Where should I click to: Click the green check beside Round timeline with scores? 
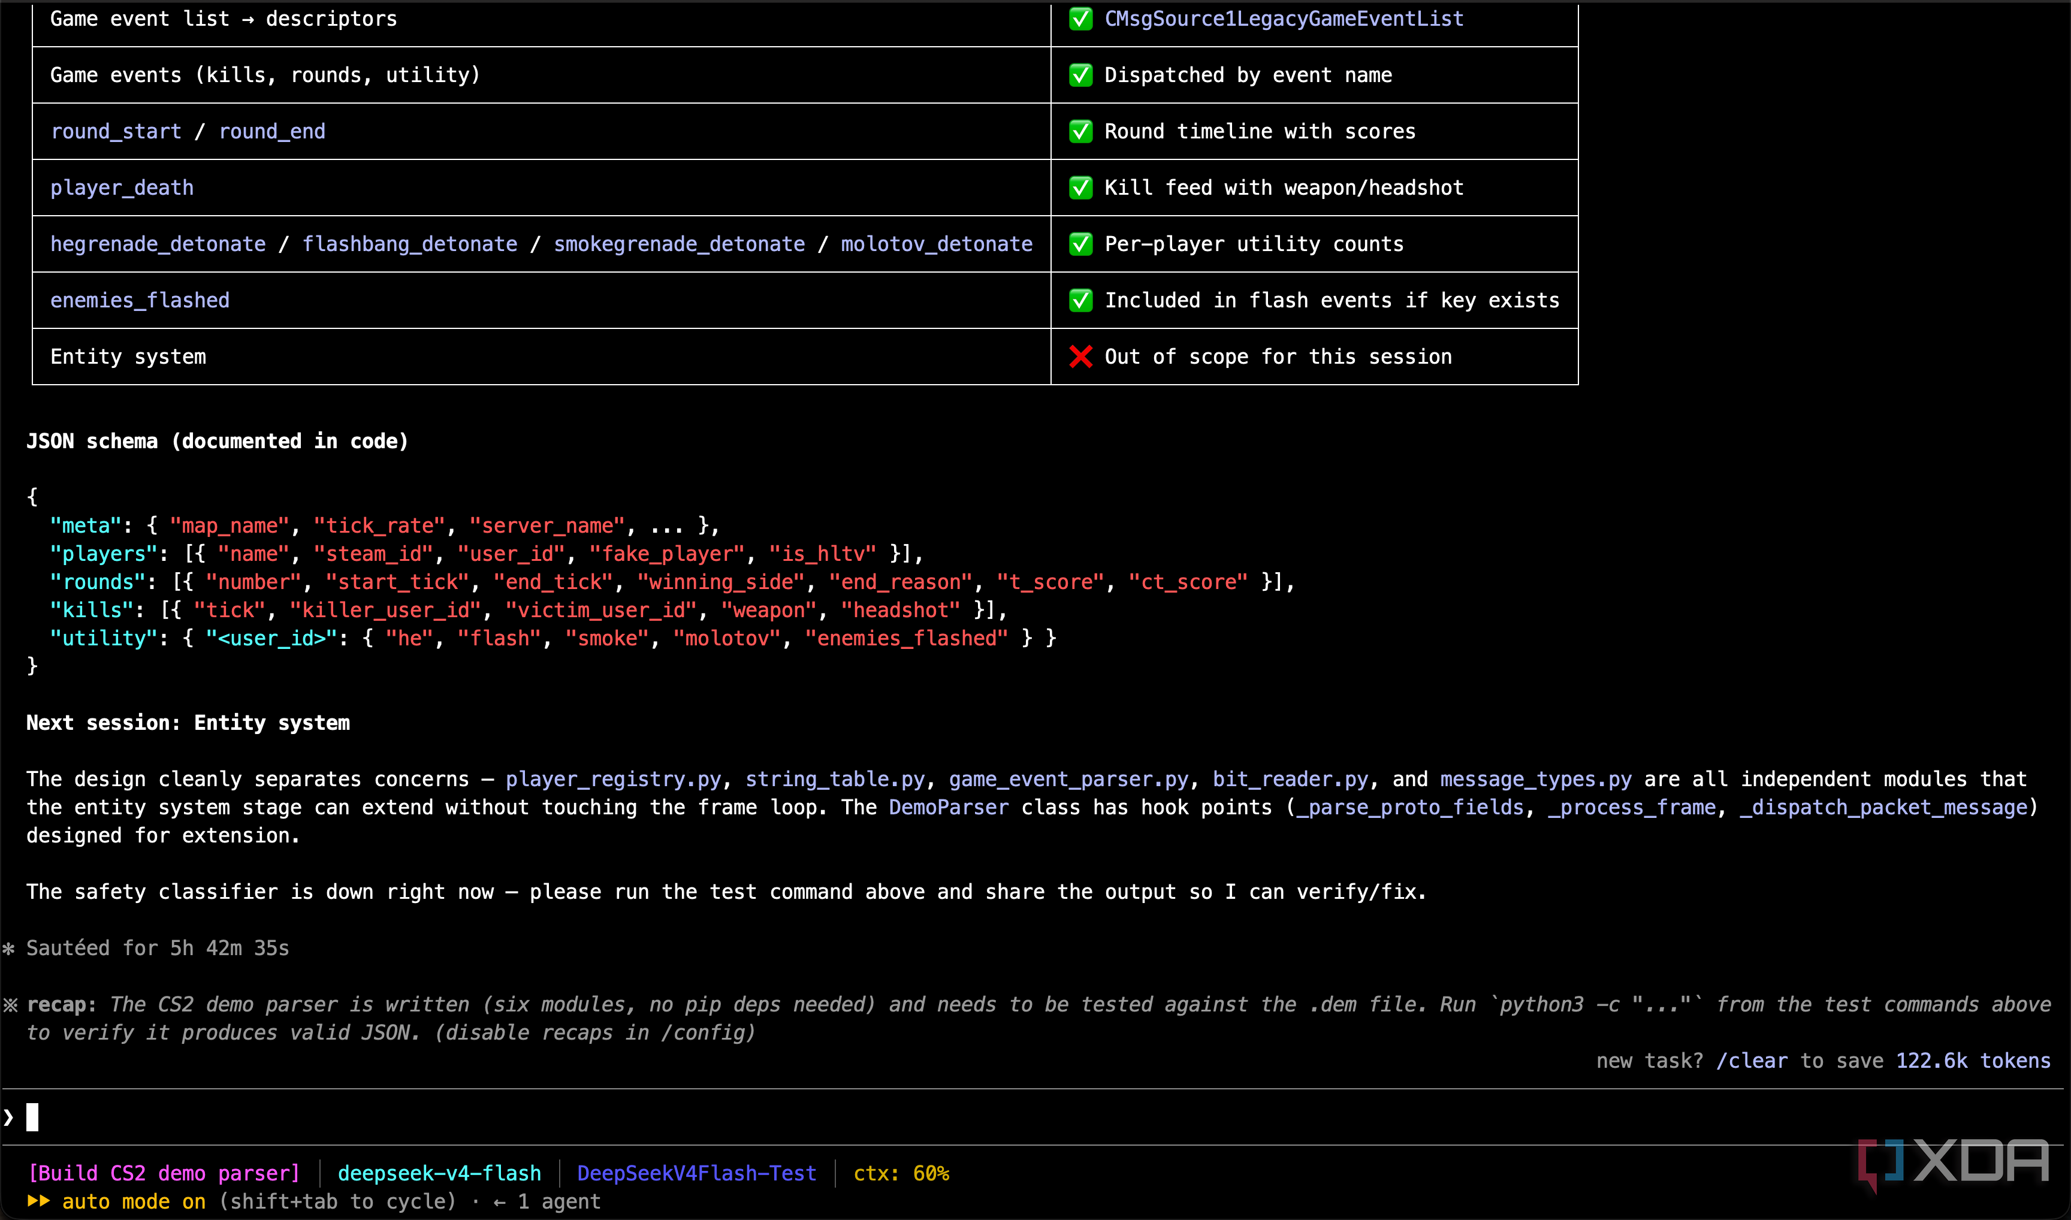point(1080,132)
